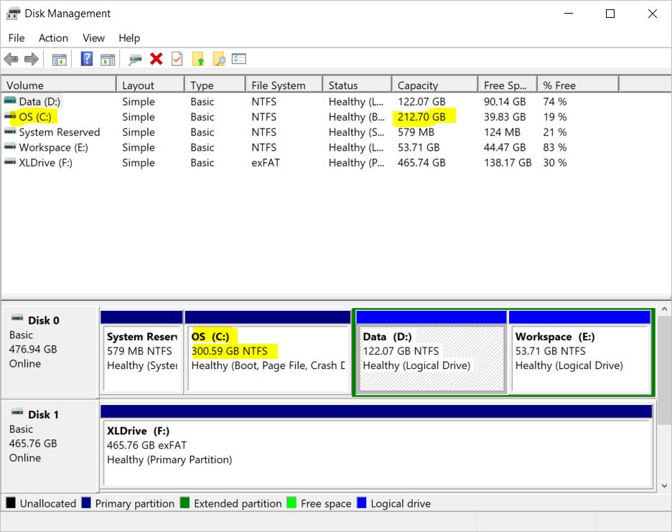Click the Disk 1 465.76 GB label
The image size is (672, 532).
tap(33, 443)
